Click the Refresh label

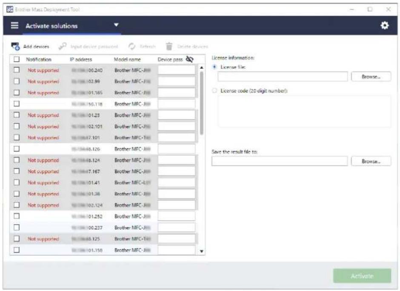click(x=148, y=46)
